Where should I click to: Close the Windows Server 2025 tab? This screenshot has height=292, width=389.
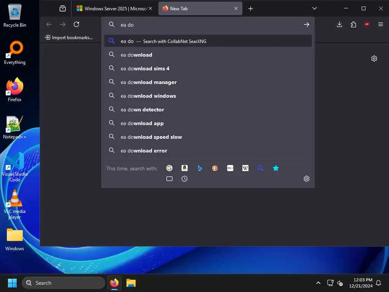click(x=150, y=9)
